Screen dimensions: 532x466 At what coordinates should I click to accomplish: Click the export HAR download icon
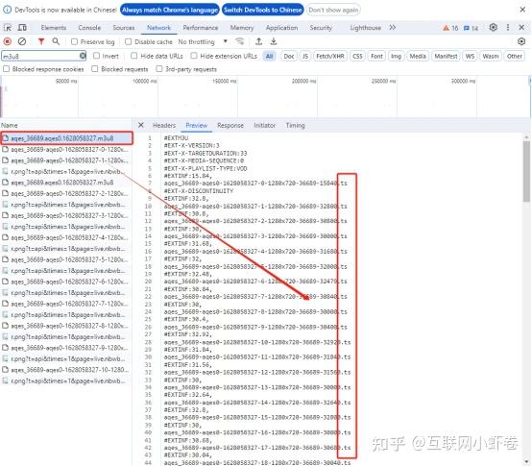274,41
